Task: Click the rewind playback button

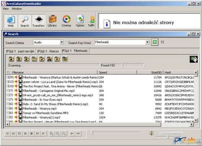Action: [13, 133]
